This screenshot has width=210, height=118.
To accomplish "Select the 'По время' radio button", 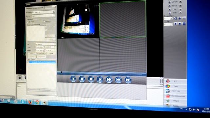I will (44, 21).
